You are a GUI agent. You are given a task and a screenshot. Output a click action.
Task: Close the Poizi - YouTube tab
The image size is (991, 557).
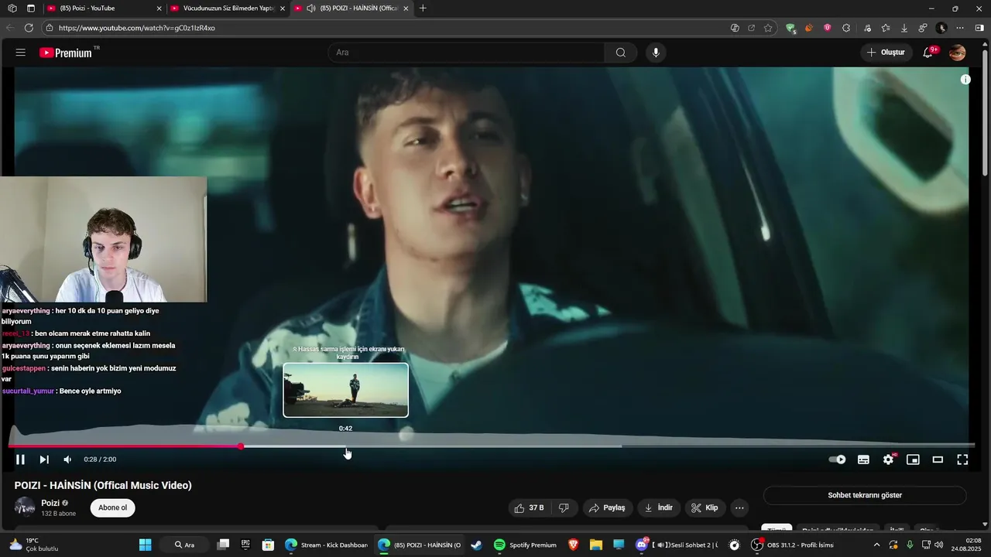(159, 9)
